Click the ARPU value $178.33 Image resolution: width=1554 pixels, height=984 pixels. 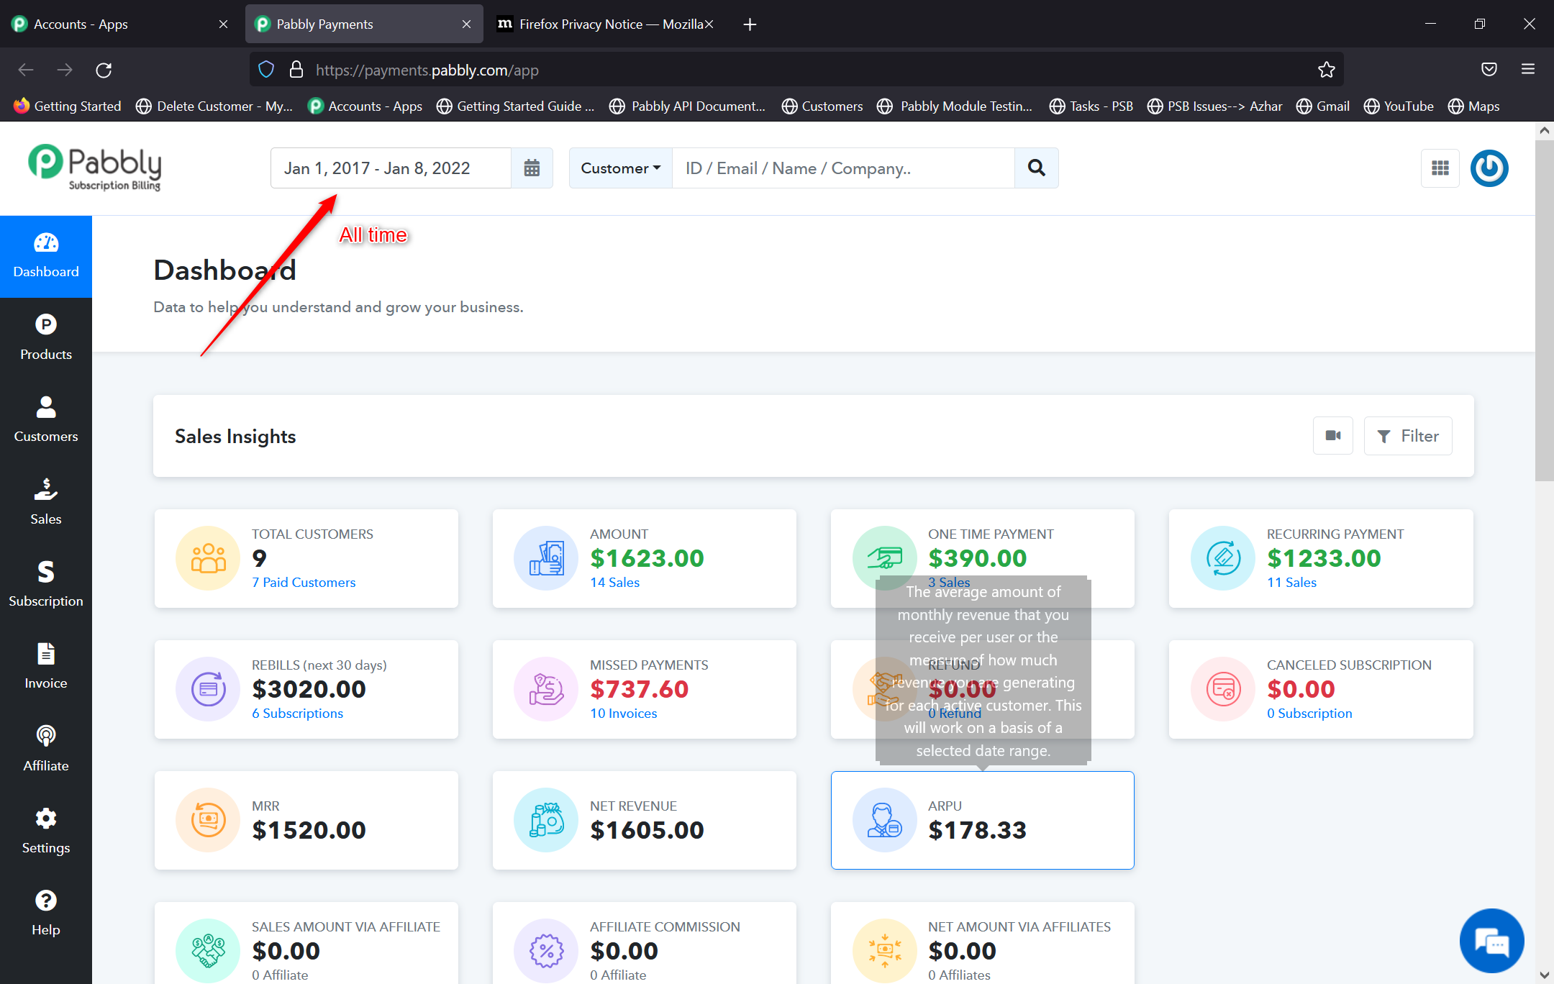point(977,831)
